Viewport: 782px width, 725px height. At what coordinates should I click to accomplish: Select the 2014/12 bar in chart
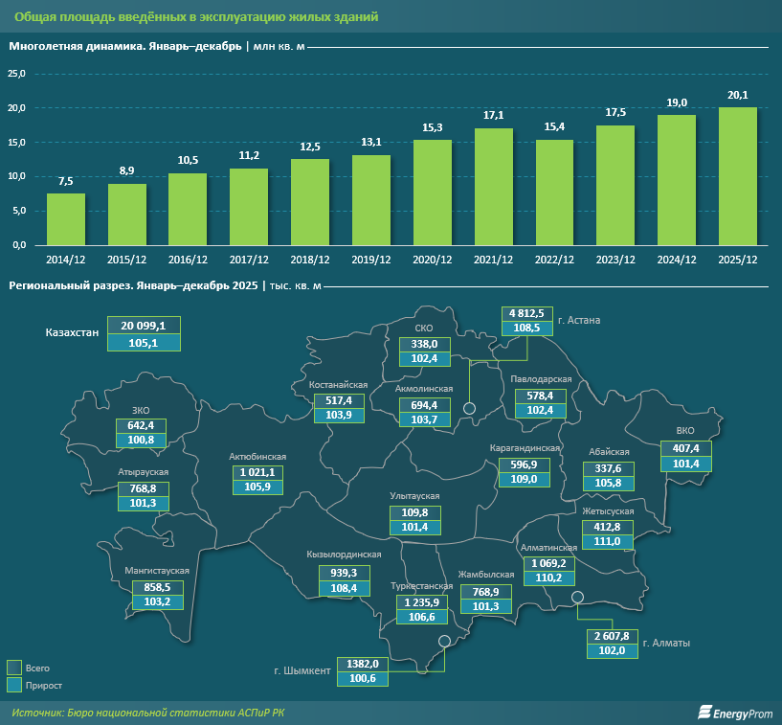click(66, 219)
